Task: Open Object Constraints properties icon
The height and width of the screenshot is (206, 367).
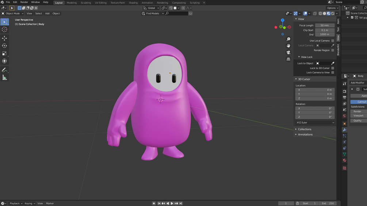Action: point(344,148)
